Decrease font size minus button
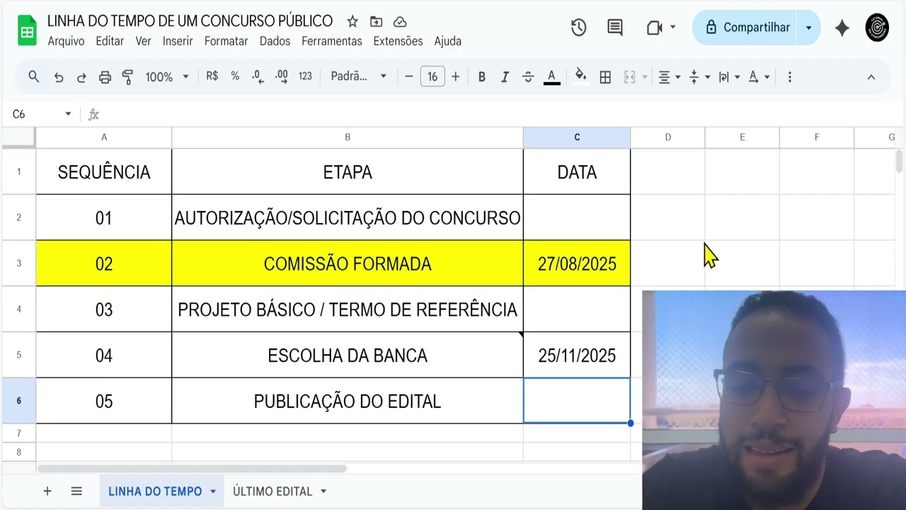906x510 pixels. 408,76
